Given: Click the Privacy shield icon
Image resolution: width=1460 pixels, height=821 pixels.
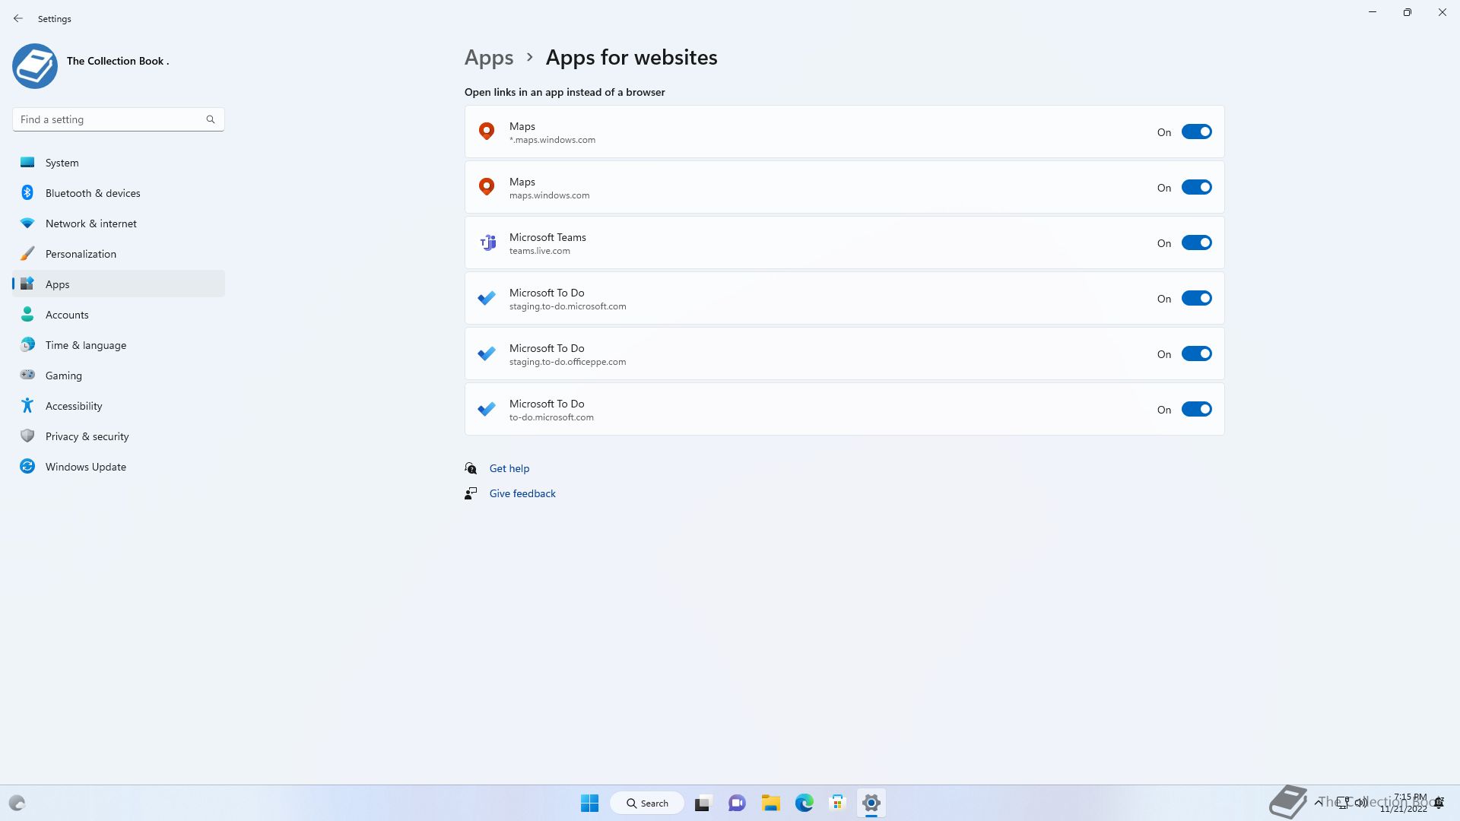Looking at the screenshot, I should click(27, 436).
